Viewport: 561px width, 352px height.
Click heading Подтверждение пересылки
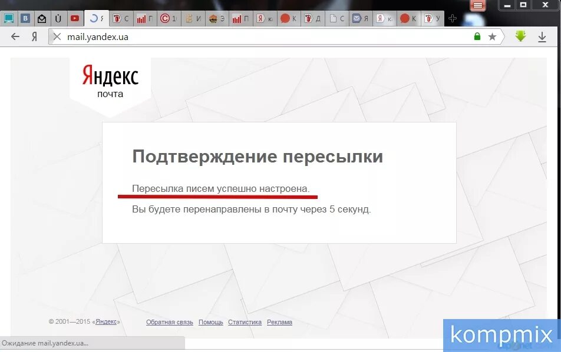[258, 157]
